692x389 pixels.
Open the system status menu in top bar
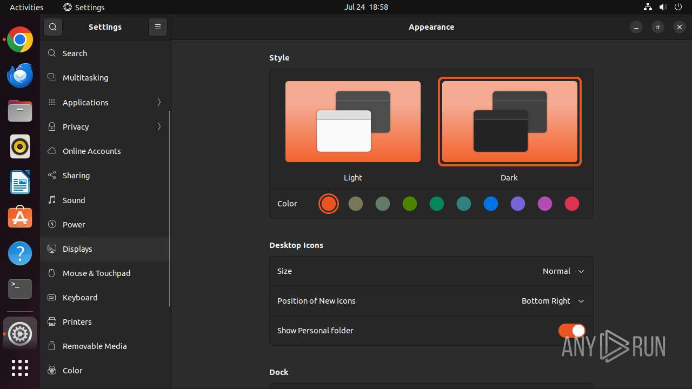(x=663, y=7)
